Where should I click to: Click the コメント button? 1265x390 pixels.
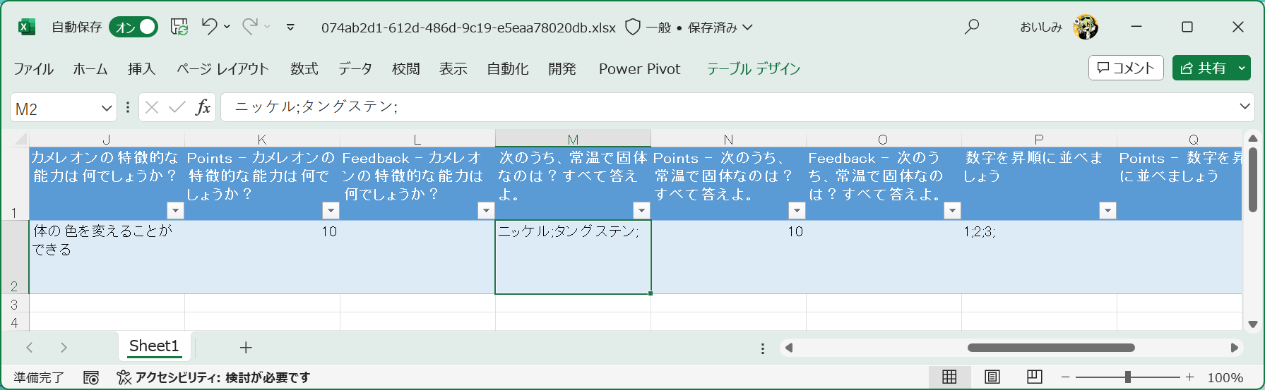point(1126,68)
